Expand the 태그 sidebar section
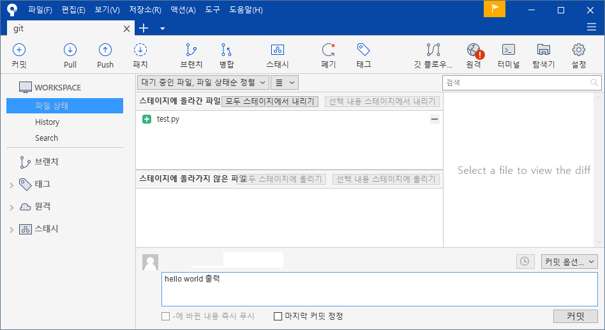 11,185
